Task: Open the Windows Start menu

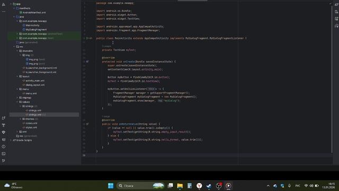Action: (x=111, y=186)
